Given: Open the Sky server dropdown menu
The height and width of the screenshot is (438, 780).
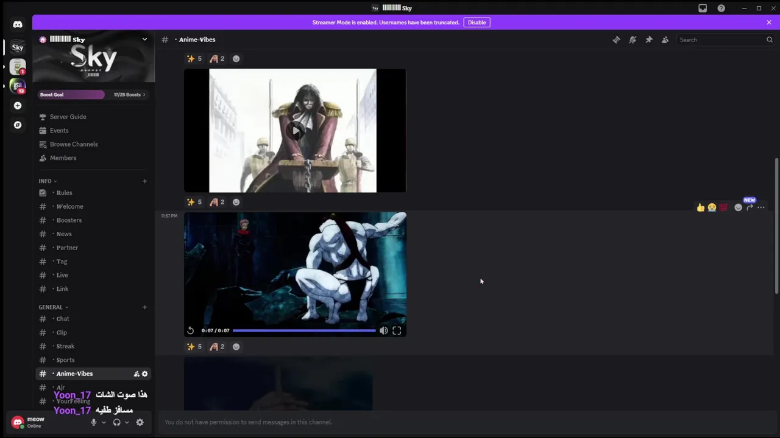Looking at the screenshot, I should pyautogui.click(x=144, y=40).
